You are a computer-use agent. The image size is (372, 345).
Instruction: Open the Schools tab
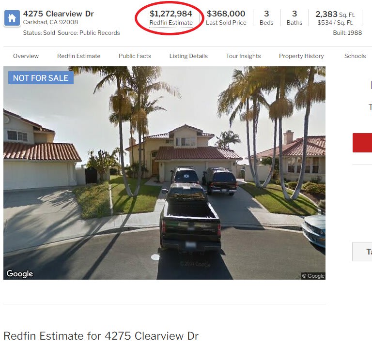pyautogui.click(x=355, y=56)
